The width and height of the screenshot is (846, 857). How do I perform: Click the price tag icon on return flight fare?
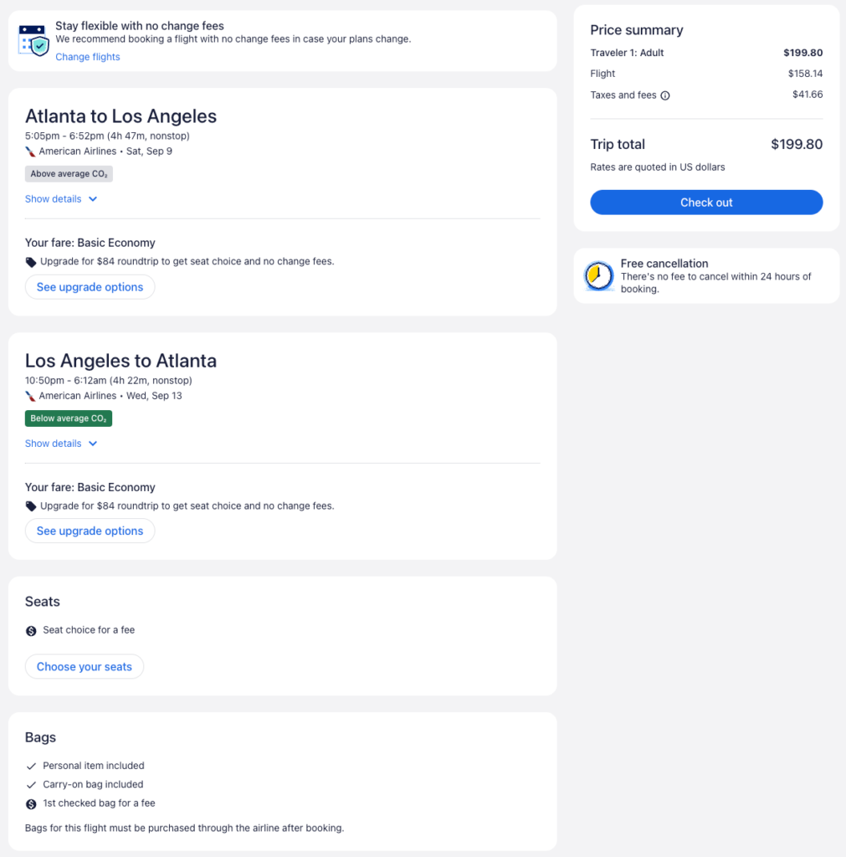31,506
